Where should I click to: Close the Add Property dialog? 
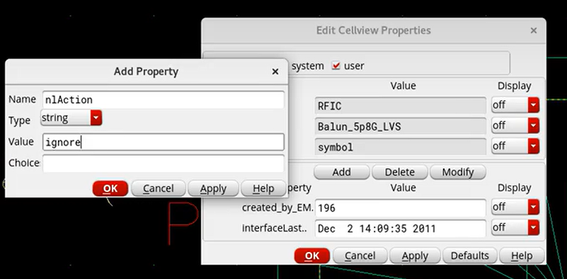275,72
